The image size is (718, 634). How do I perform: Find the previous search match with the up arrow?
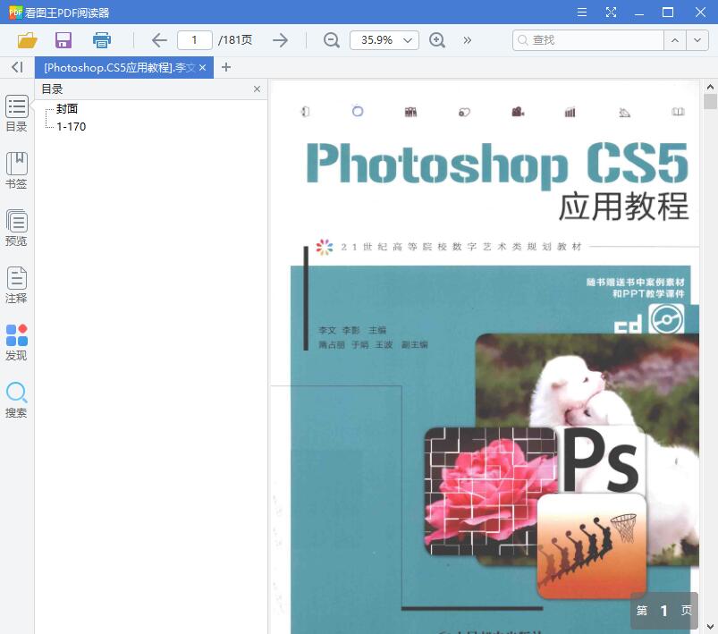675,40
